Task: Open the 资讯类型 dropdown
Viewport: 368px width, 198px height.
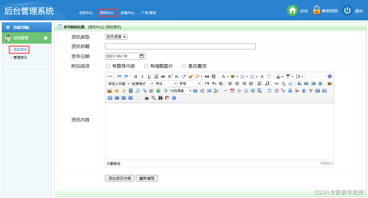Action: tap(116, 37)
